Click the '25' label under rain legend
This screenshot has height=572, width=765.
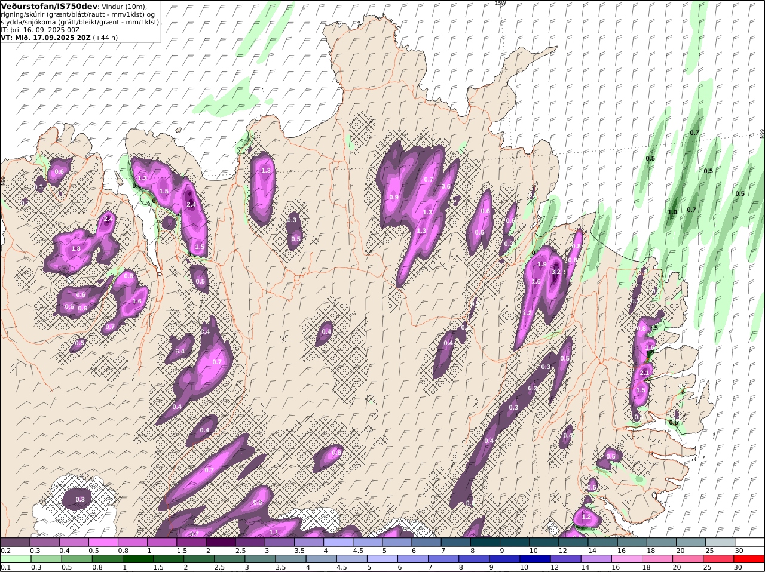(707, 567)
